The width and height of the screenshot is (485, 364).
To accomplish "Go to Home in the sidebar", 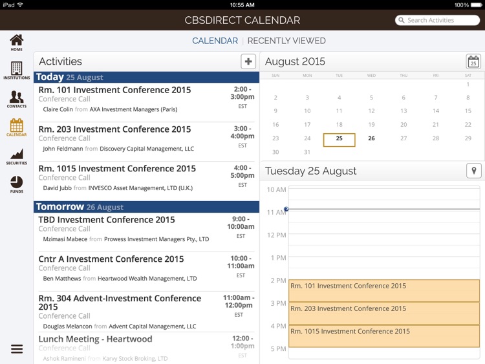I will 16,43.
